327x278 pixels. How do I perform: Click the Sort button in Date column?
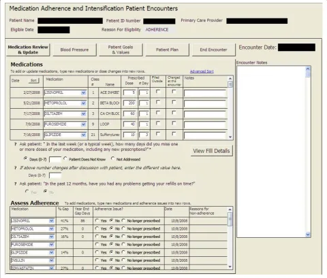pos(33,80)
